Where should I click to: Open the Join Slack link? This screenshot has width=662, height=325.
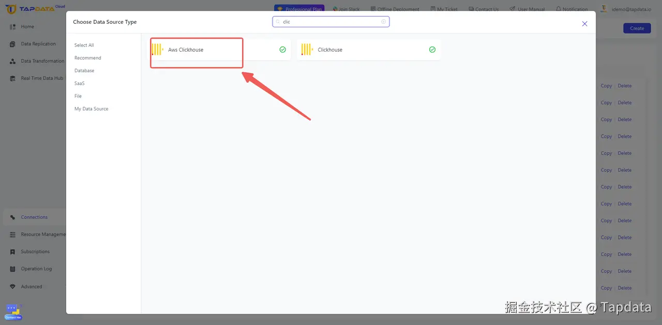[x=347, y=9]
